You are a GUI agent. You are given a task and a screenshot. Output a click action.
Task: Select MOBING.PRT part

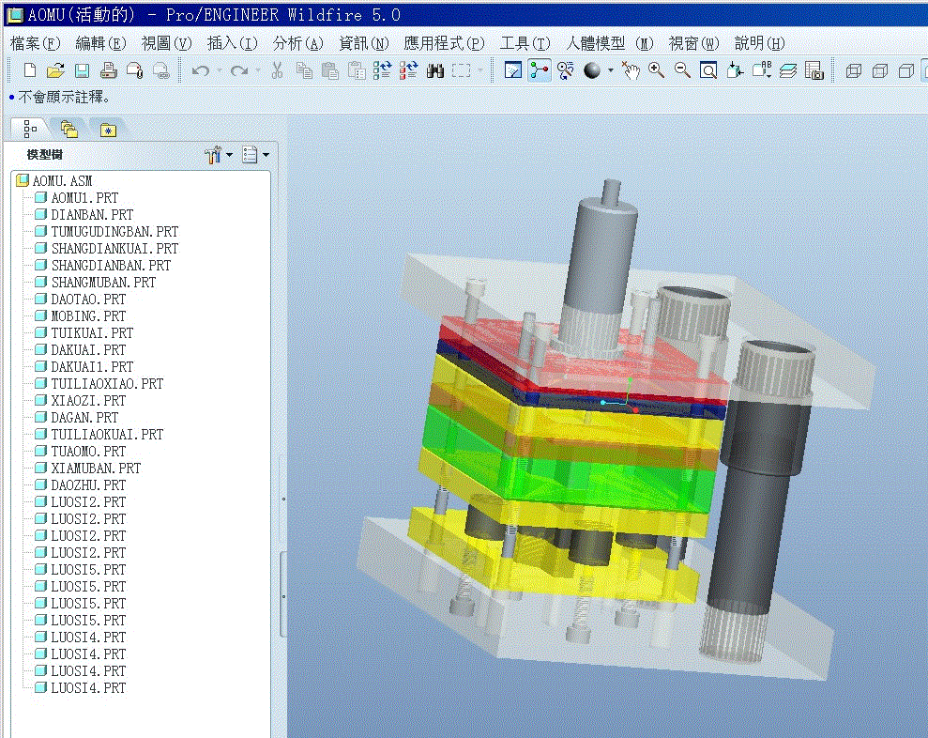point(81,315)
